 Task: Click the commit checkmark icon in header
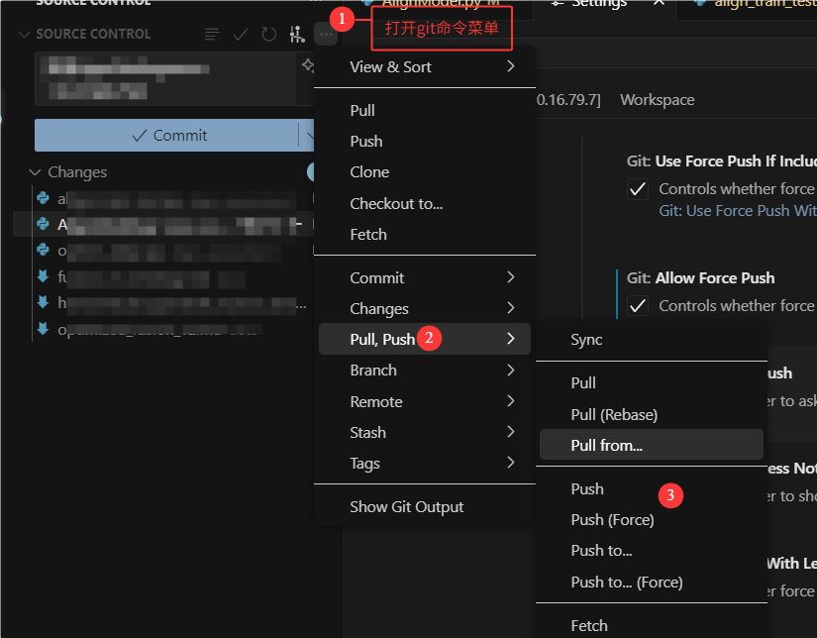241,35
